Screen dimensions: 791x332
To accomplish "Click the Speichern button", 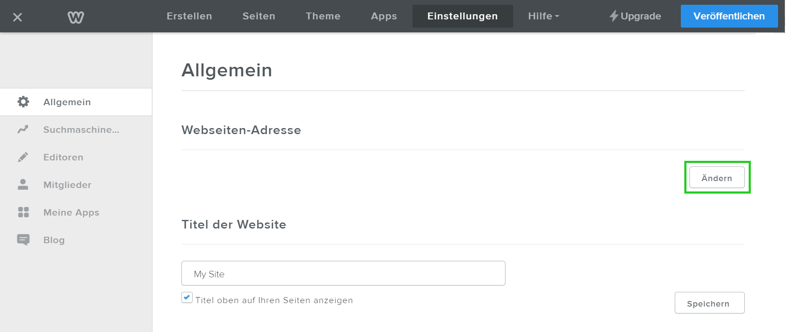I will point(709,303).
